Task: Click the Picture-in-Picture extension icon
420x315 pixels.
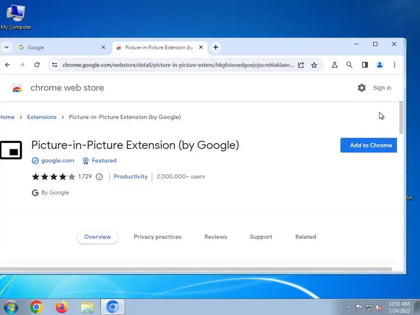Action: (11, 150)
